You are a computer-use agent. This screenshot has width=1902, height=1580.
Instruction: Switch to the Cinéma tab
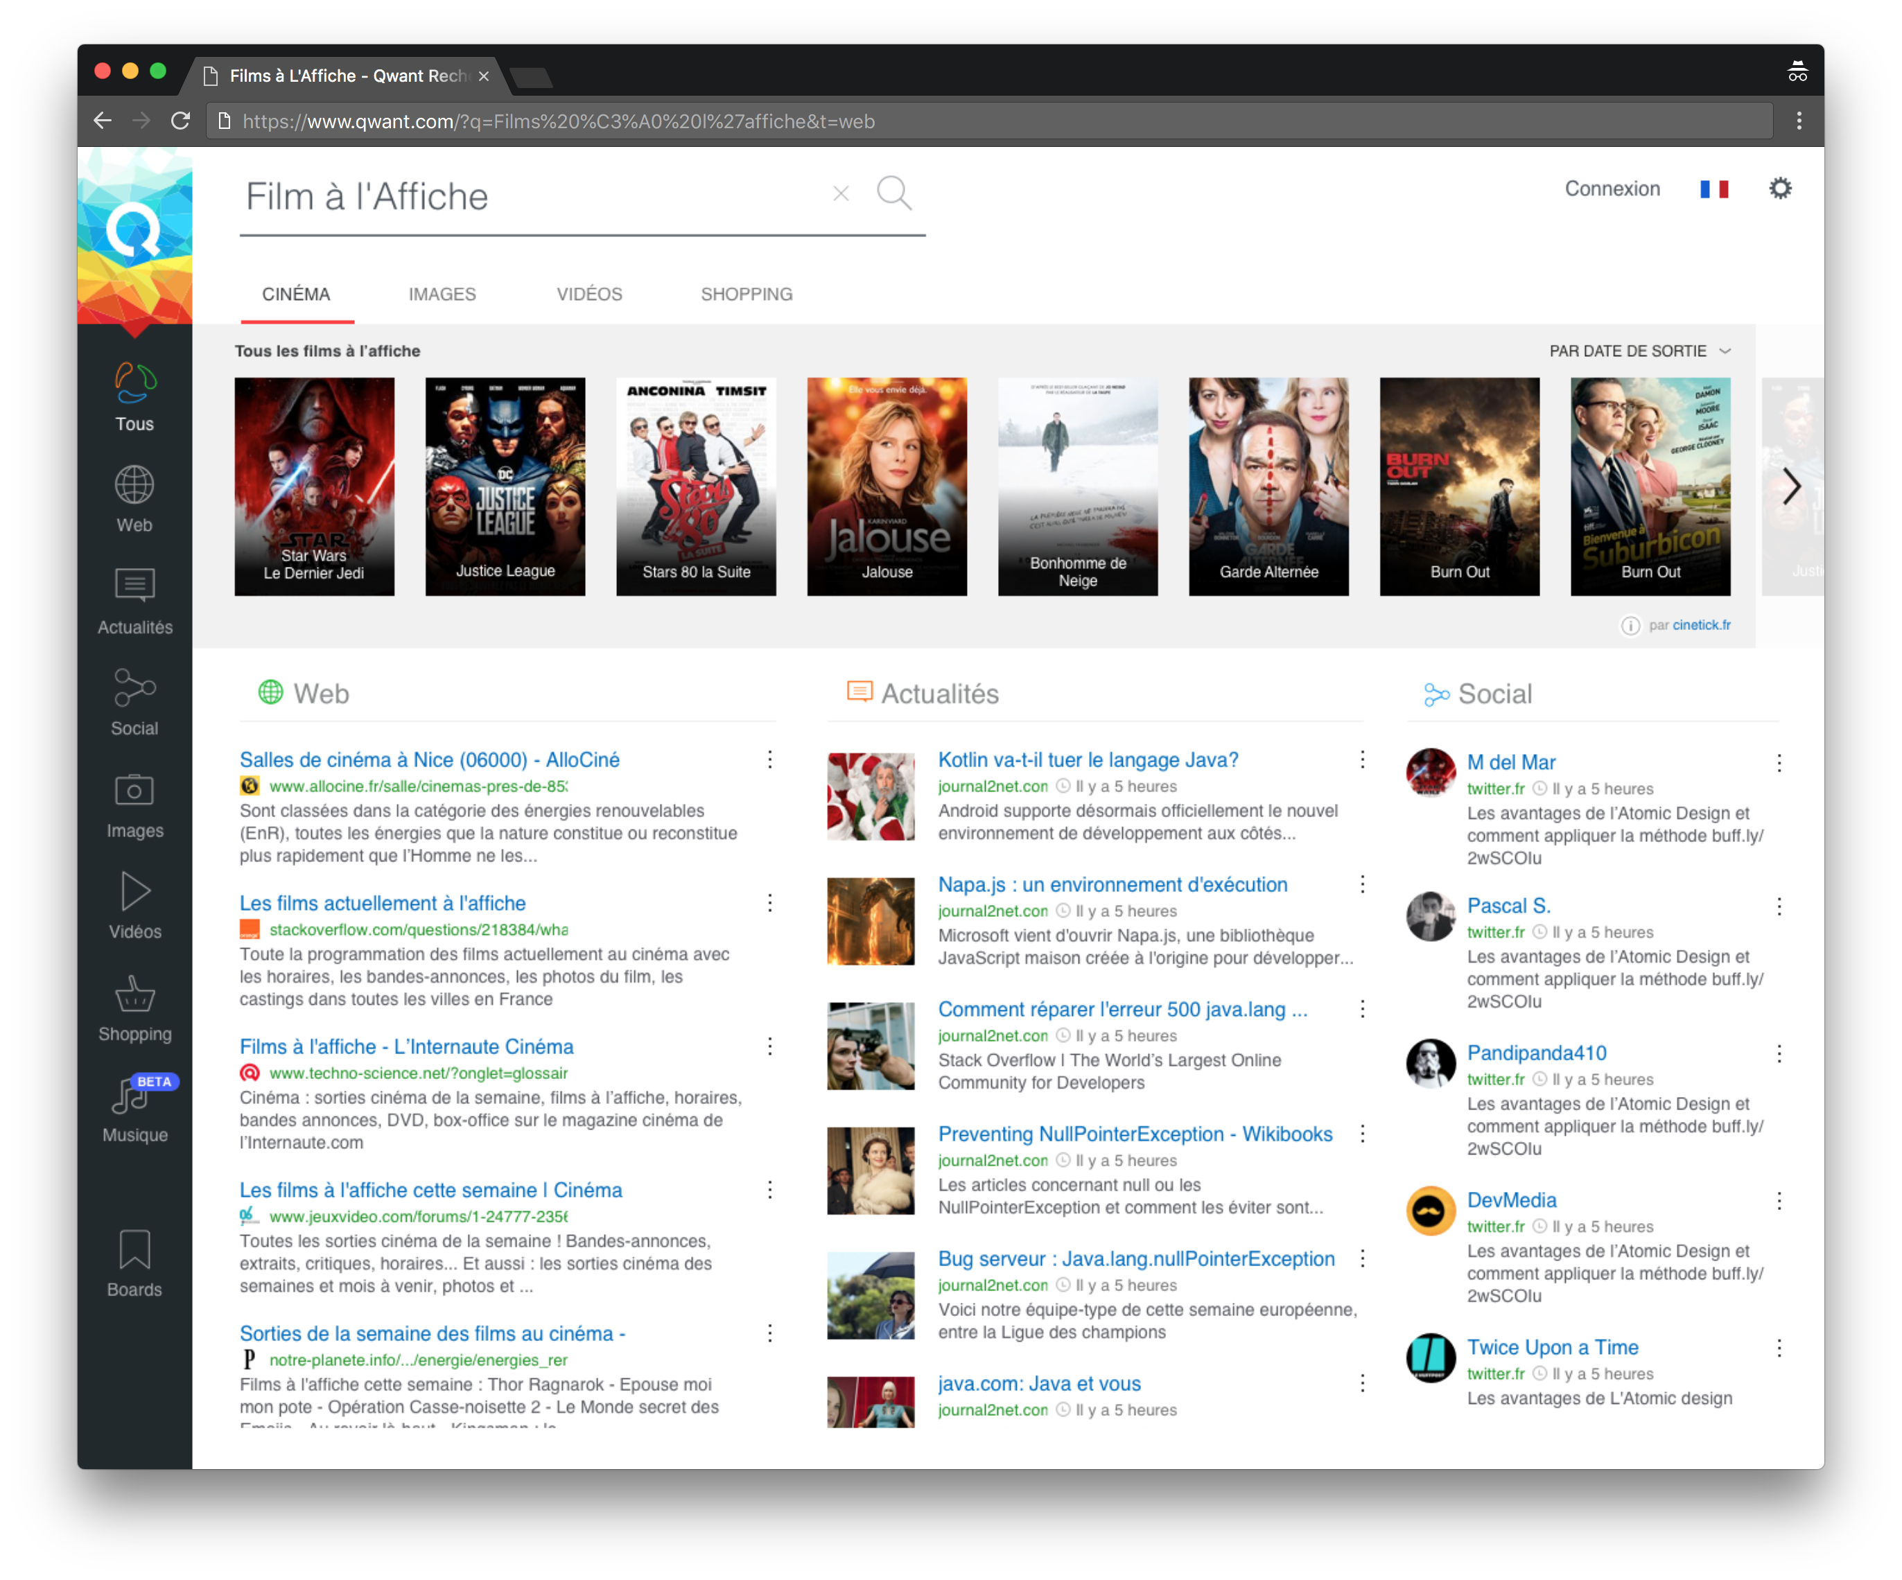point(296,295)
